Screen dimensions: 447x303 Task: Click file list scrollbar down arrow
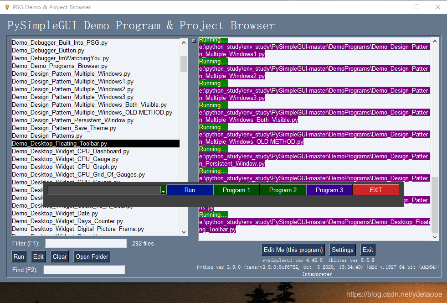tap(184, 232)
